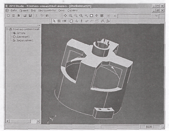Select the Деталь tree item

tap(21, 33)
